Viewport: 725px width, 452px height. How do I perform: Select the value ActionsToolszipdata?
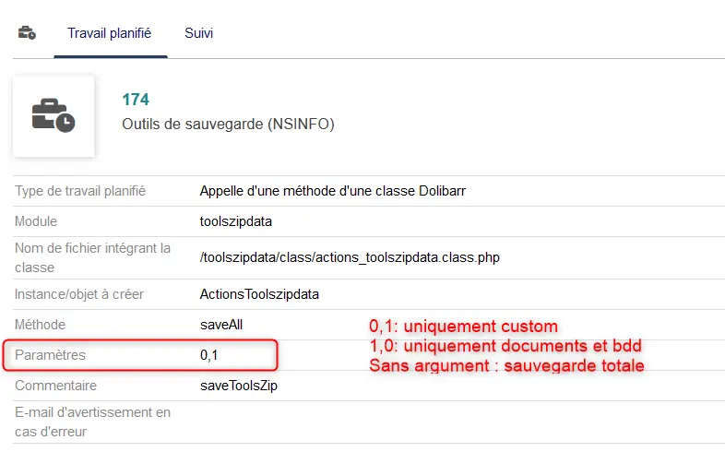tap(259, 294)
